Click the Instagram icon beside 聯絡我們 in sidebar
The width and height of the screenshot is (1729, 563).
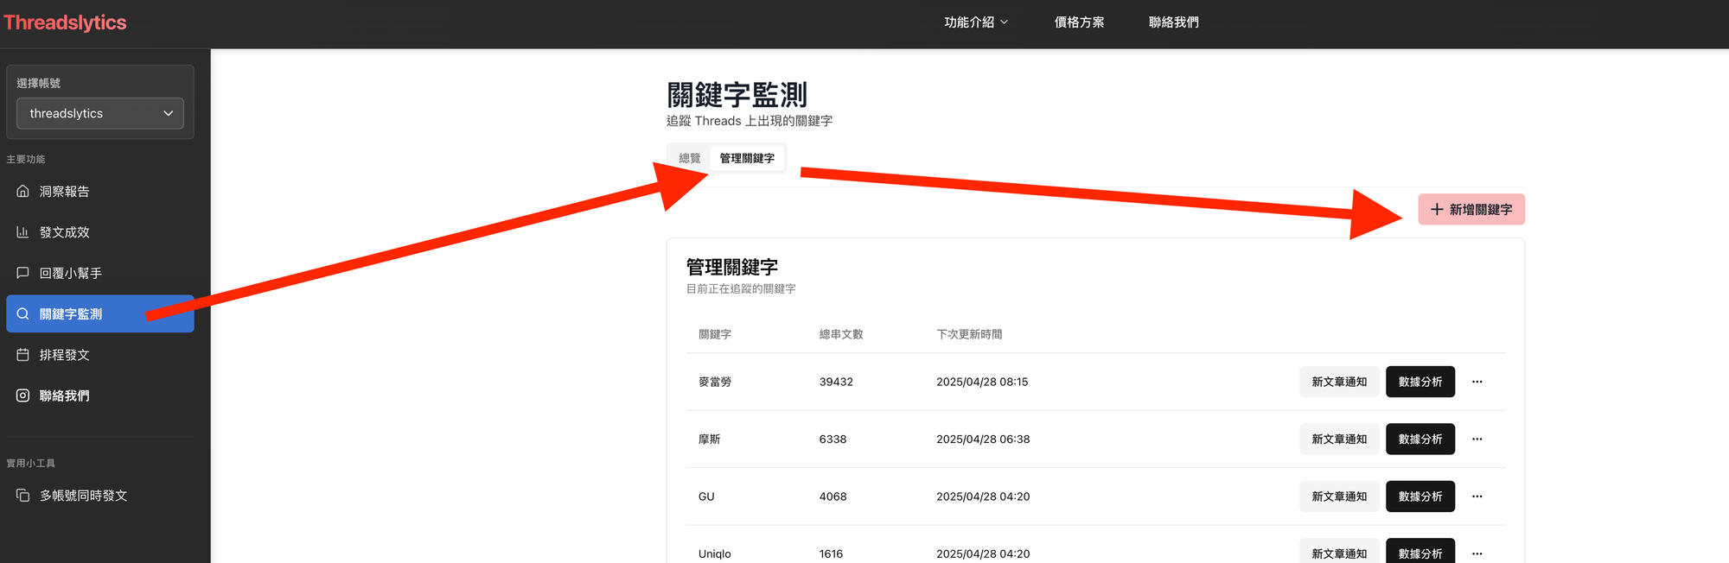point(22,395)
